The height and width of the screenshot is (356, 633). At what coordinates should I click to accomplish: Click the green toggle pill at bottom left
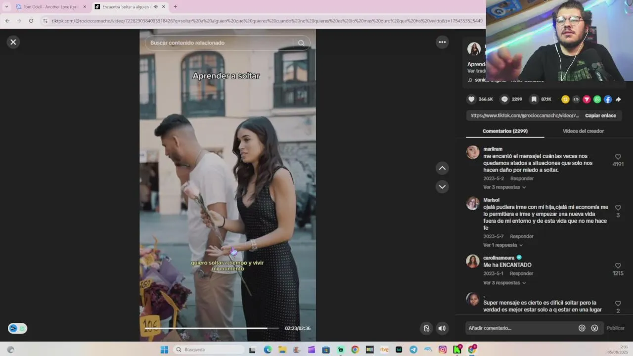(x=17, y=328)
